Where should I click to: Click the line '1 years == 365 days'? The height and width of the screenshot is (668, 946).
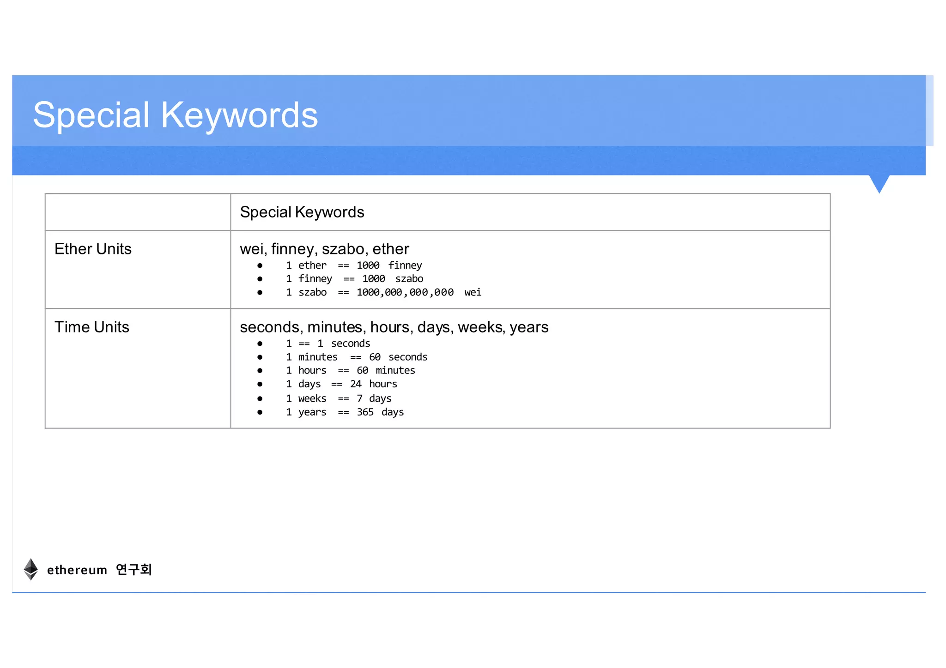[345, 412]
